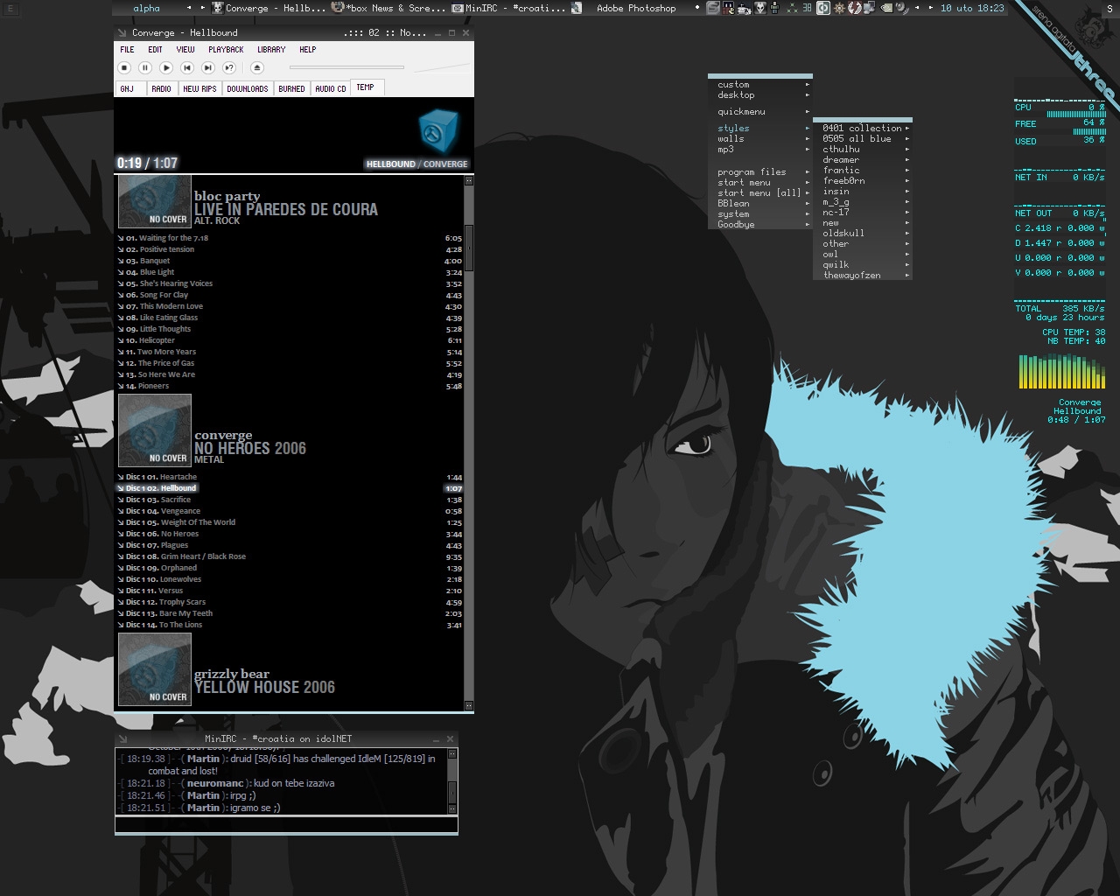Image resolution: width=1120 pixels, height=896 pixels.
Task: Expand the 'start menu [all]' submenu
Action: [x=760, y=193]
